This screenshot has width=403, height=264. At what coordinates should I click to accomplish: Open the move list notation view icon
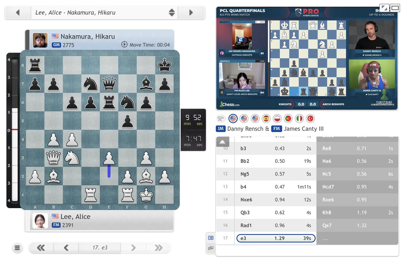211,238
